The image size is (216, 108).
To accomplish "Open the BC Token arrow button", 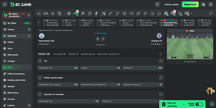I will 29,15.
